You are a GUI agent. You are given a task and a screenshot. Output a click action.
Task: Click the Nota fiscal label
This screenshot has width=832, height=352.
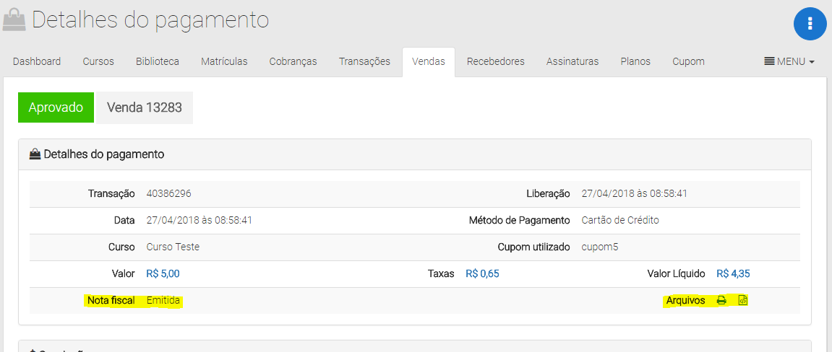[x=111, y=300]
